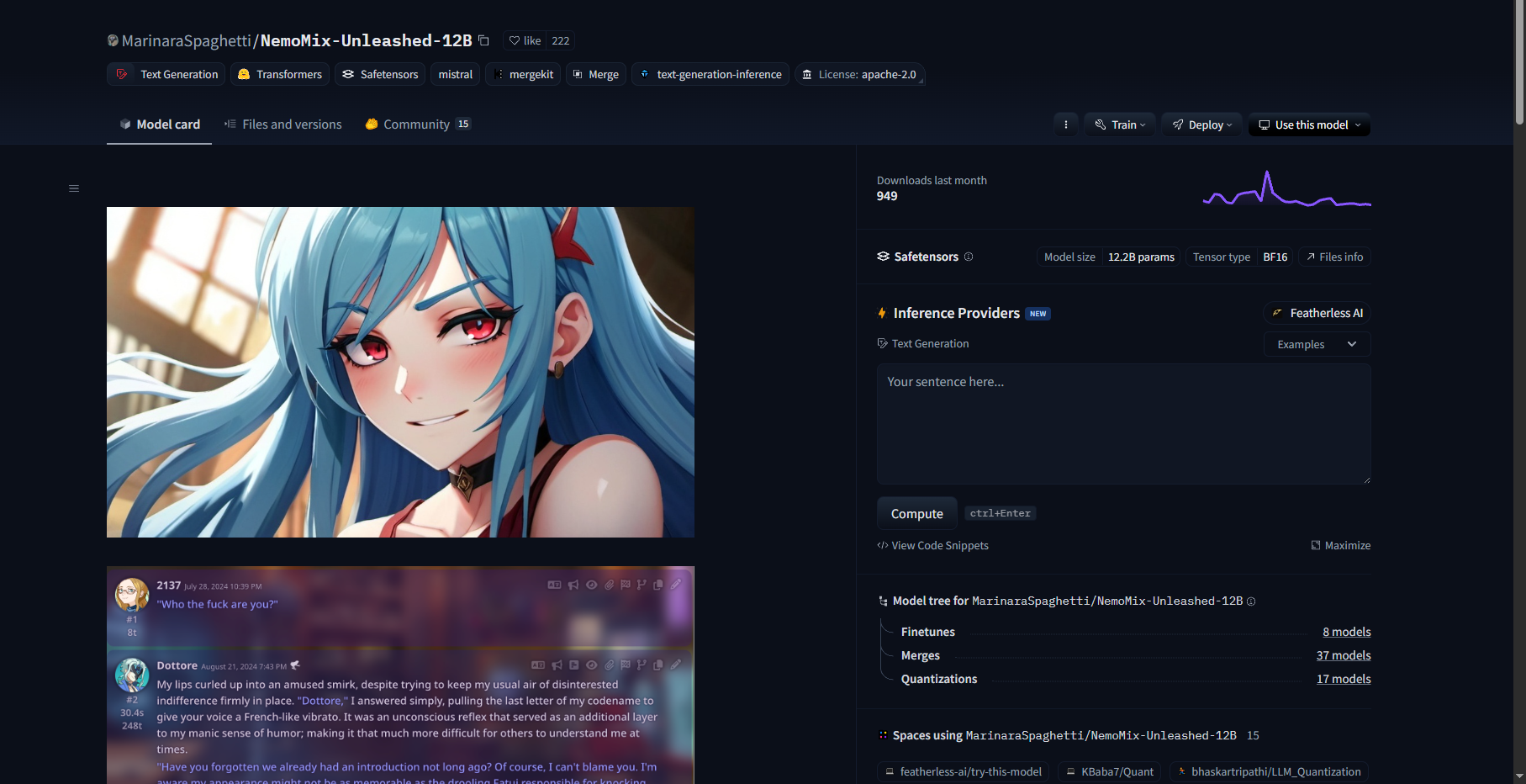
Task: Expand the Deploy dropdown
Action: point(1202,124)
